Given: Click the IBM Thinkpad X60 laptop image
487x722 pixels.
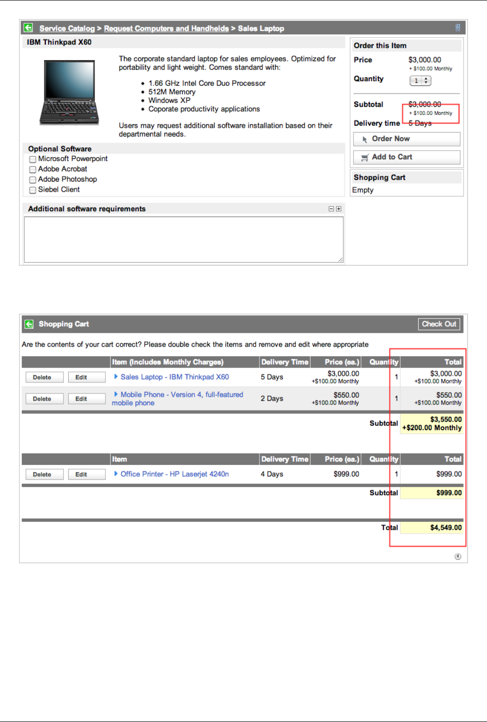Looking at the screenshot, I should point(70,92).
